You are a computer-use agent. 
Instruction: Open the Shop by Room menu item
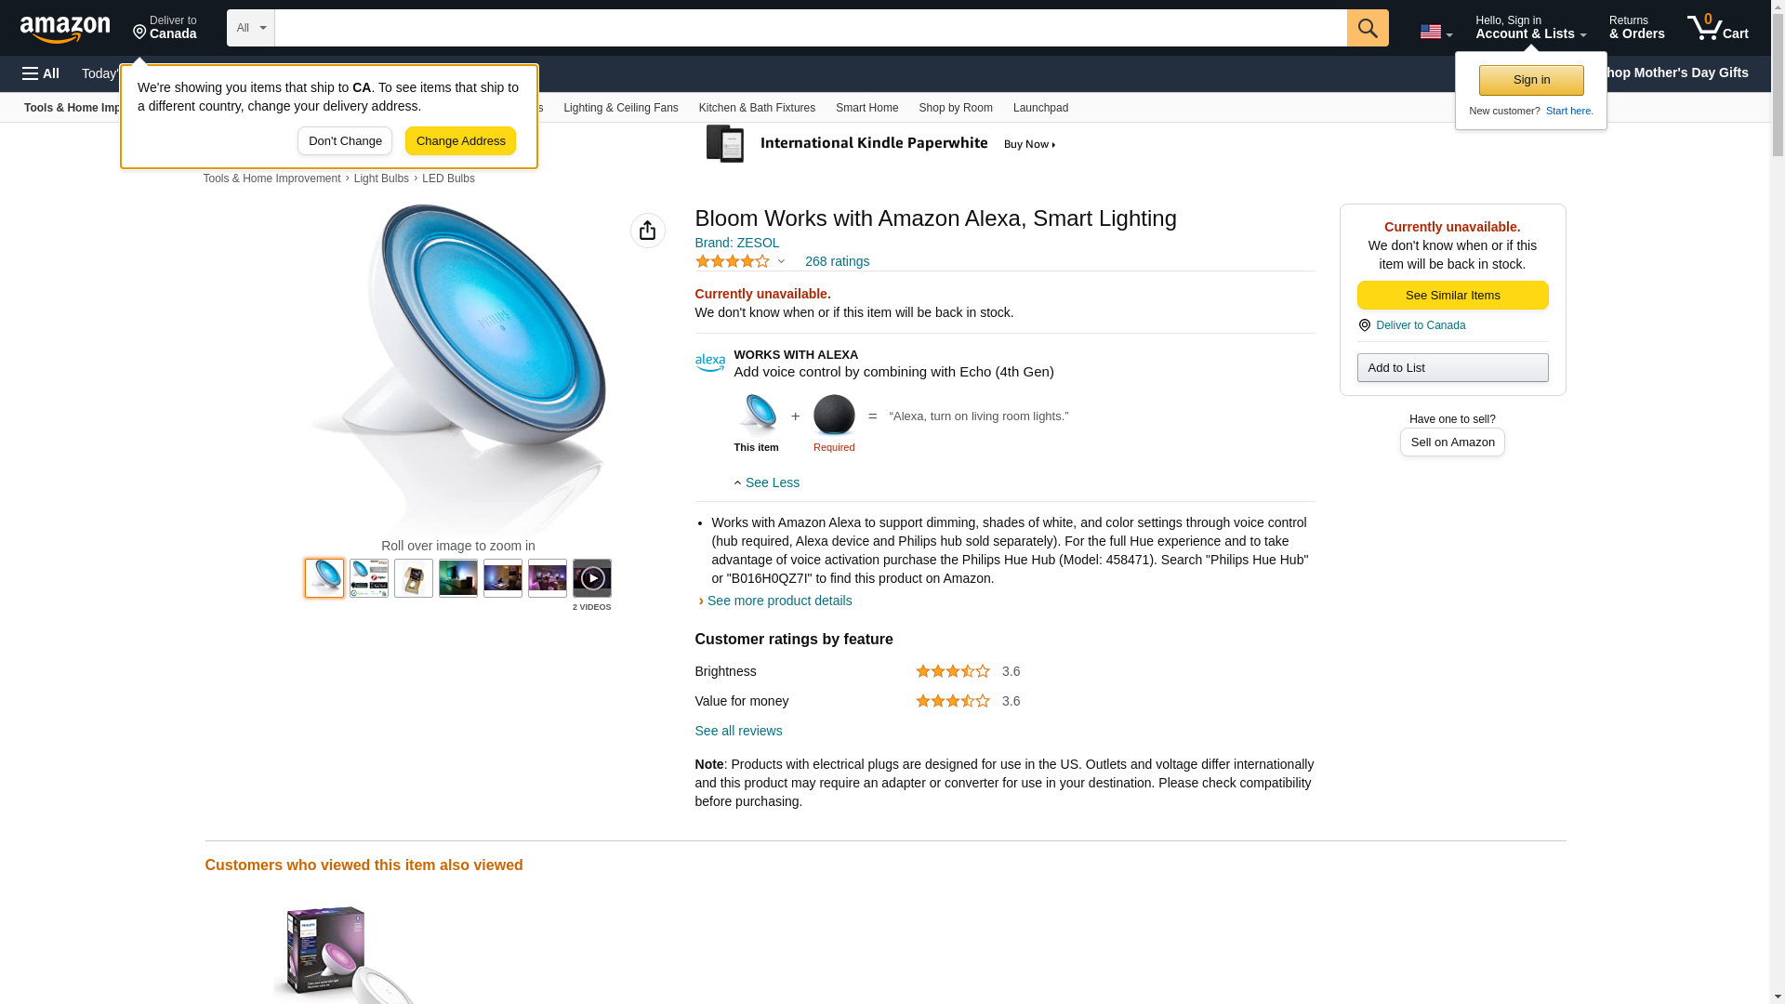point(955,108)
